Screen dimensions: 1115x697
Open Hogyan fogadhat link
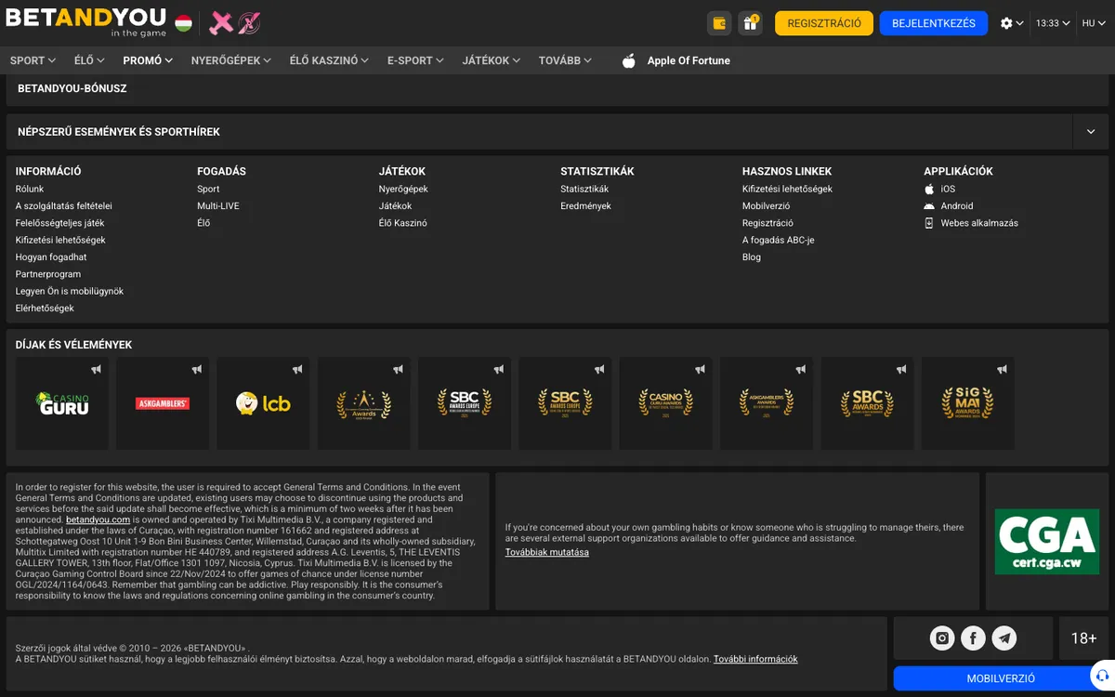point(51,257)
